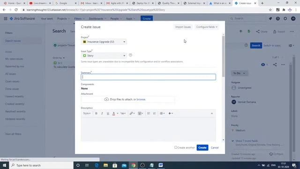The width and height of the screenshot is (300, 169).
Task: Click the Import issues button
Action: click(x=183, y=27)
